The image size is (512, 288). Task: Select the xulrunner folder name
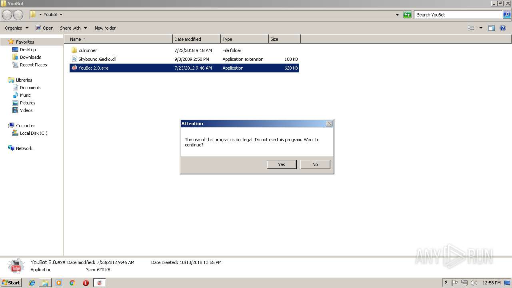coord(88,50)
